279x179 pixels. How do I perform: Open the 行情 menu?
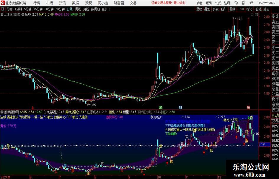coord(37,3)
